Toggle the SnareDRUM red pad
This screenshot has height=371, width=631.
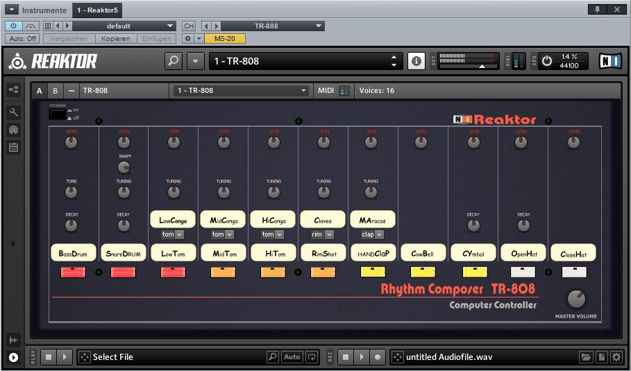[123, 272]
